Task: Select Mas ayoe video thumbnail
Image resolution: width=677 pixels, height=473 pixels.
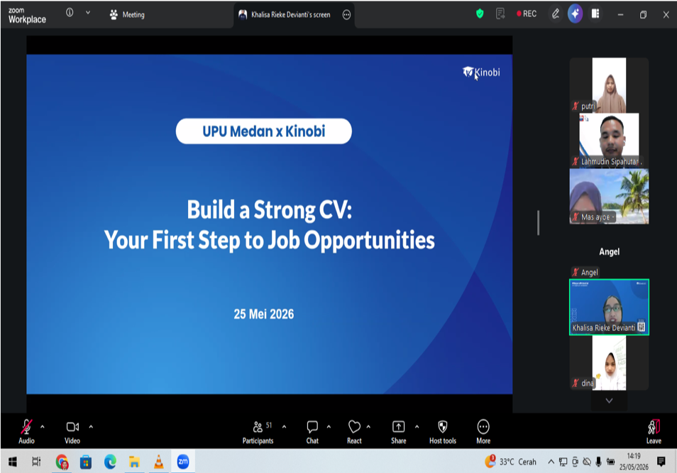Action: pos(609,196)
